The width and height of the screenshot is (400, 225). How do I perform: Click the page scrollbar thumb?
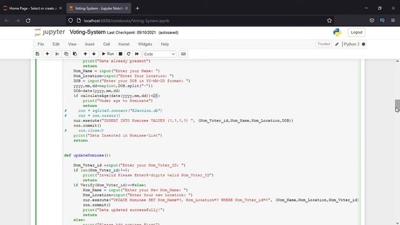pyautogui.click(x=397, y=106)
